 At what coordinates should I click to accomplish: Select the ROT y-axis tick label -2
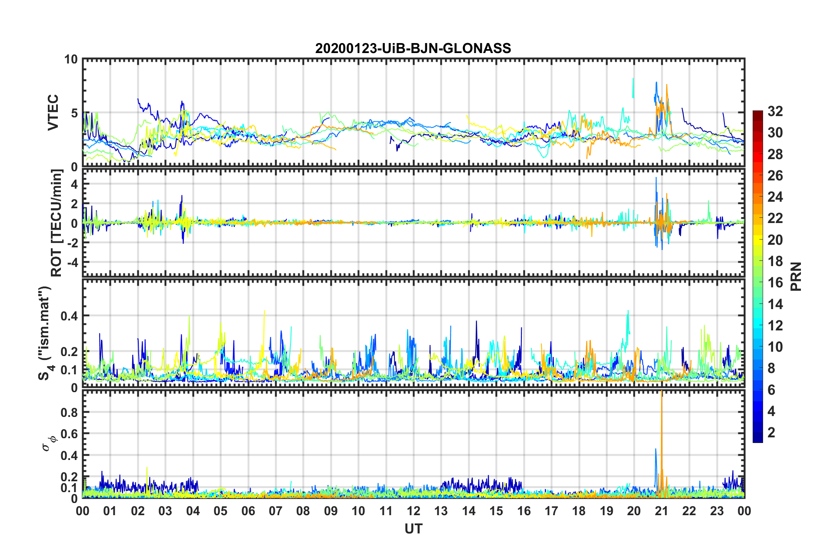[x=72, y=243]
